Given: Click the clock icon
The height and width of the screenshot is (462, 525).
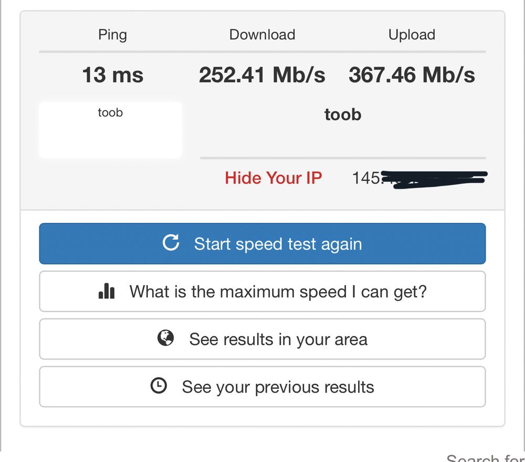Looking at the screenshot, I should [x=159, y=386].
